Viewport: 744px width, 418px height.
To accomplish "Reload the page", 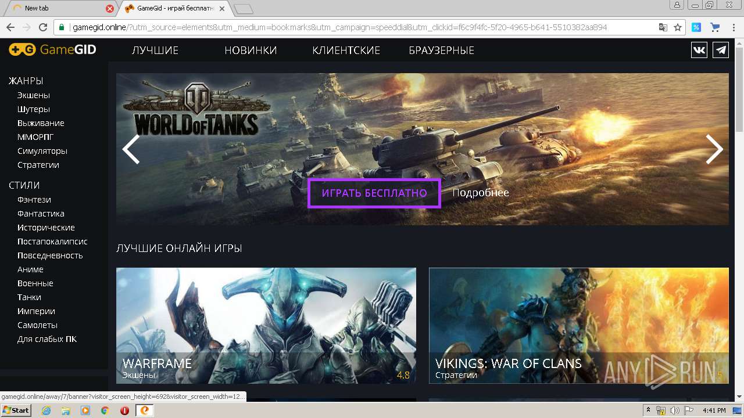I will click(42, 27).
